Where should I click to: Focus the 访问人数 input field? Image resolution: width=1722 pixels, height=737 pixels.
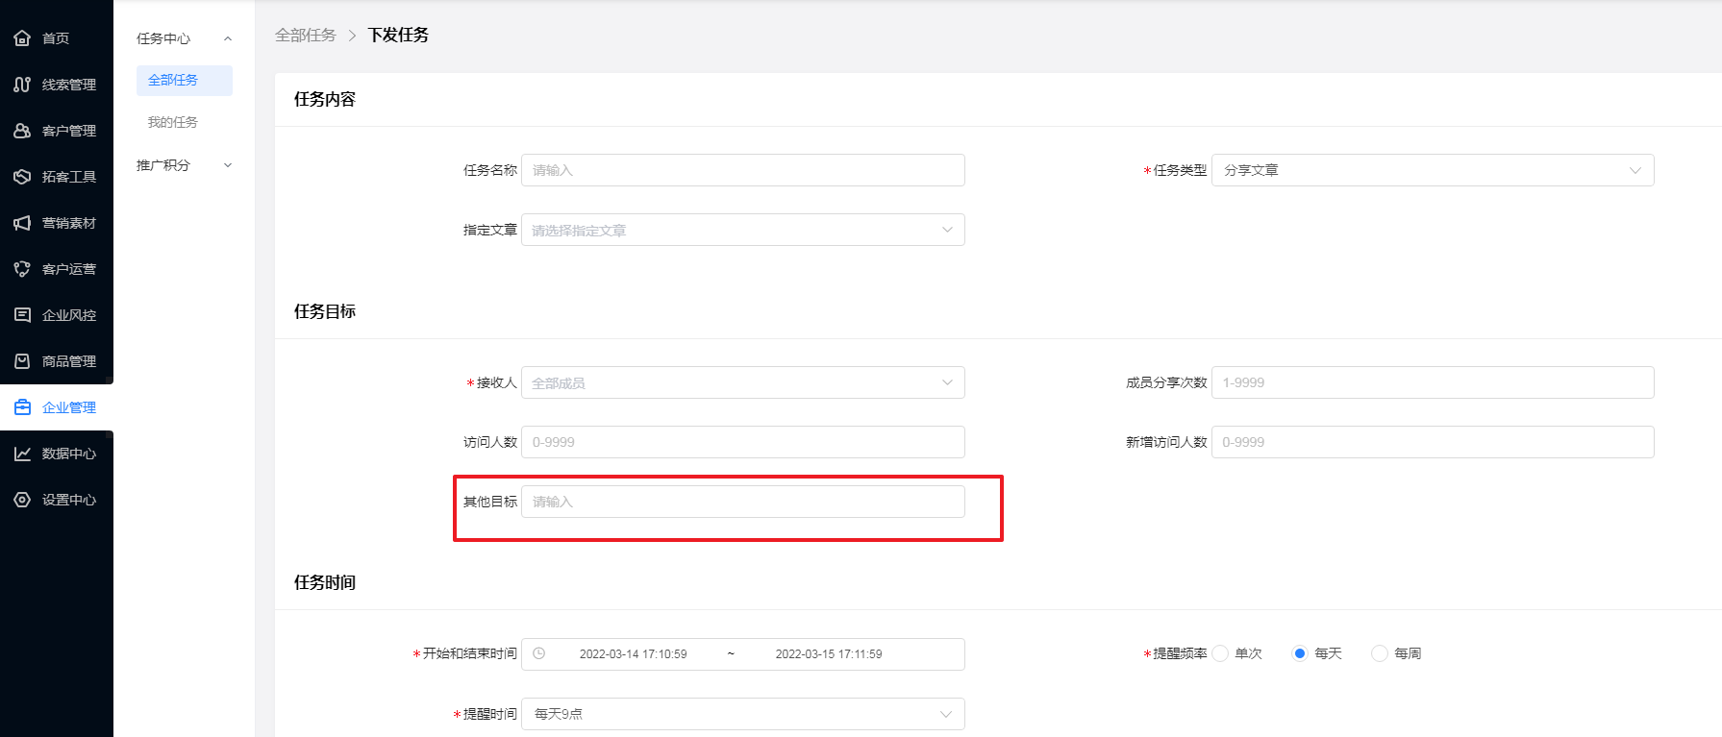pos(743,442)
